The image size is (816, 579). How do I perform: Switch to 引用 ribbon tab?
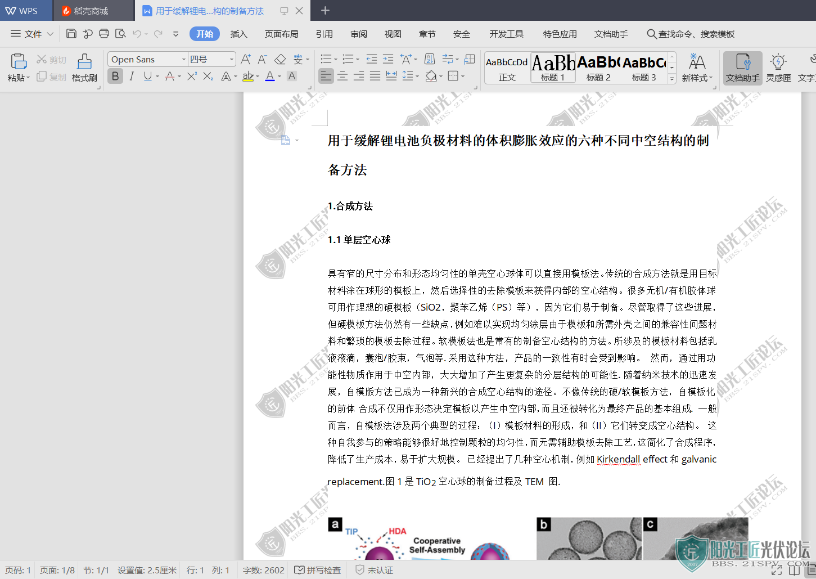coord(324,34)
